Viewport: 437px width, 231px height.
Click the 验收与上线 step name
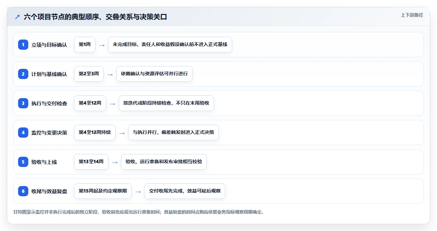[44, 162]
